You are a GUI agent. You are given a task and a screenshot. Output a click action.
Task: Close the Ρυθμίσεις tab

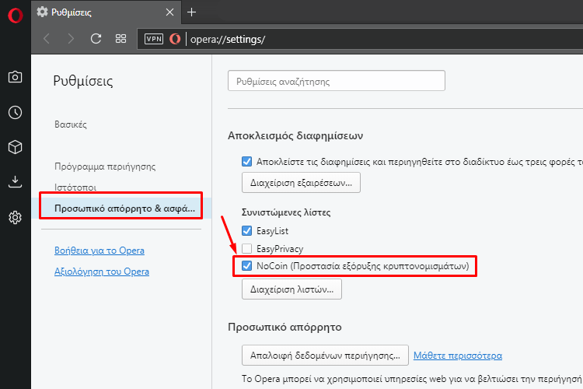(x=169, y=12)
